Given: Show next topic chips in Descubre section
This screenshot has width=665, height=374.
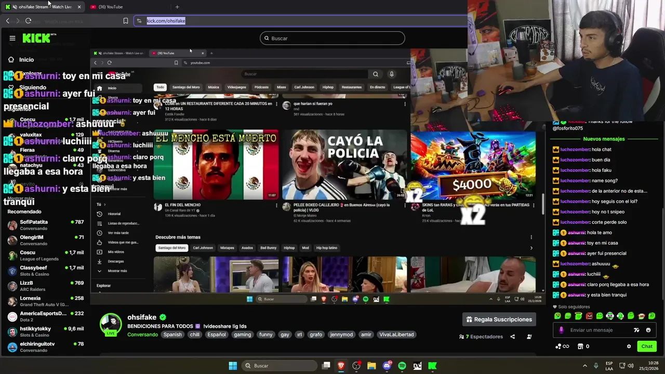Looking at the screenshot, I should click(531, 248).
